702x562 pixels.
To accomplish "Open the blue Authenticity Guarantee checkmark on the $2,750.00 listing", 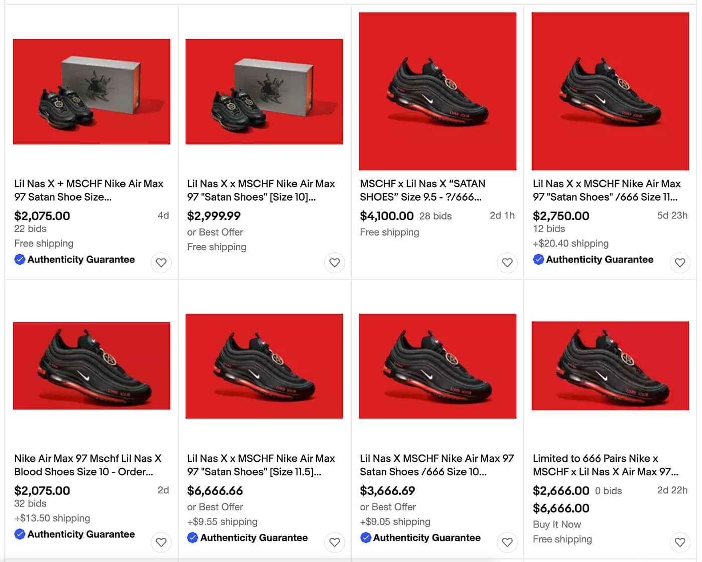I will (x=538, y=259).
